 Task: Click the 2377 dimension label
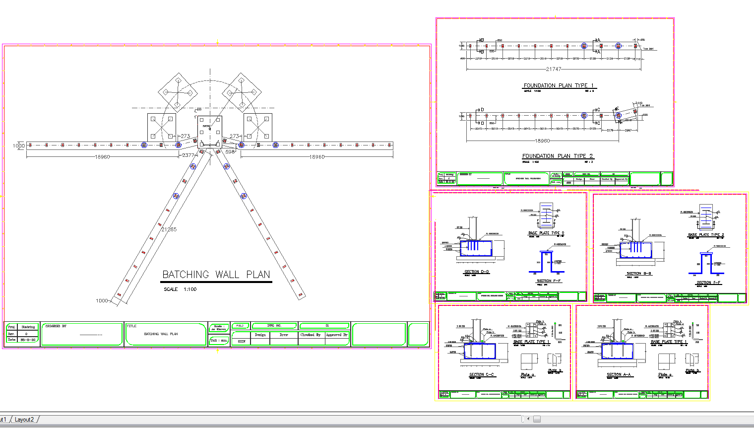(x=188, y=155)
